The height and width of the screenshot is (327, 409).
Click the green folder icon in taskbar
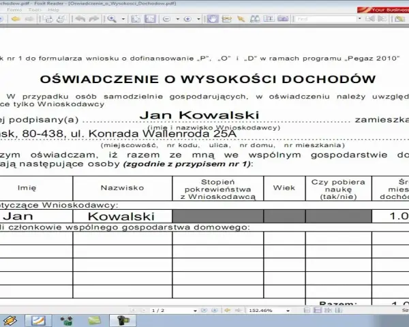(95, 321)
